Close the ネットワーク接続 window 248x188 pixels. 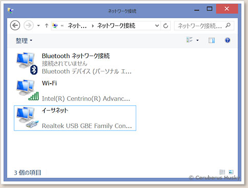(x=227, y=9)
